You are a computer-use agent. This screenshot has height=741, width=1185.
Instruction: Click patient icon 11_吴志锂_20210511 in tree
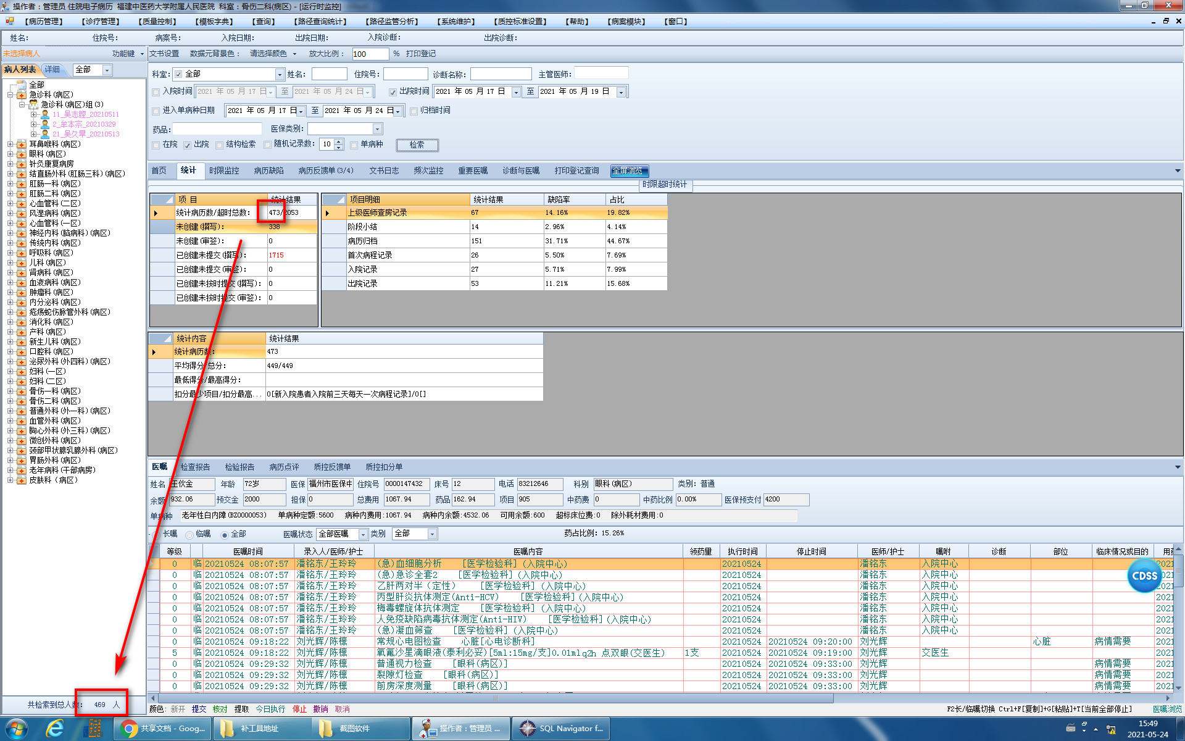click(x=45, y=114)
